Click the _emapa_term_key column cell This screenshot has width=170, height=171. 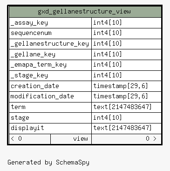pyautogui.click(x=50, y=65)
